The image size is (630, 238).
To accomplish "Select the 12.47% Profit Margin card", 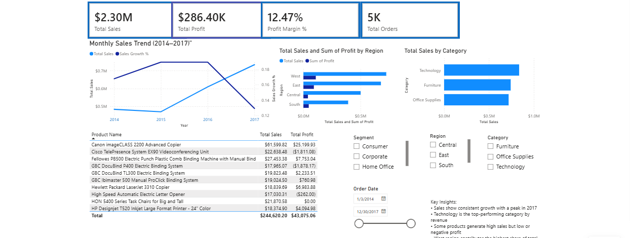I will pyautogui.click(x=310, y=20).
